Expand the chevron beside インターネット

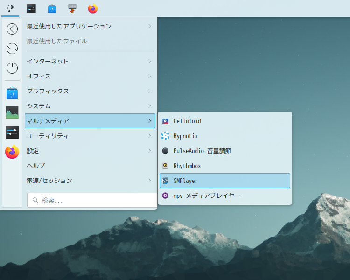tap(150, 61)
